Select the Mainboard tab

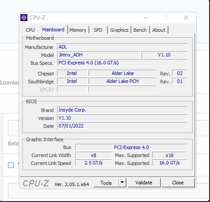53,30
